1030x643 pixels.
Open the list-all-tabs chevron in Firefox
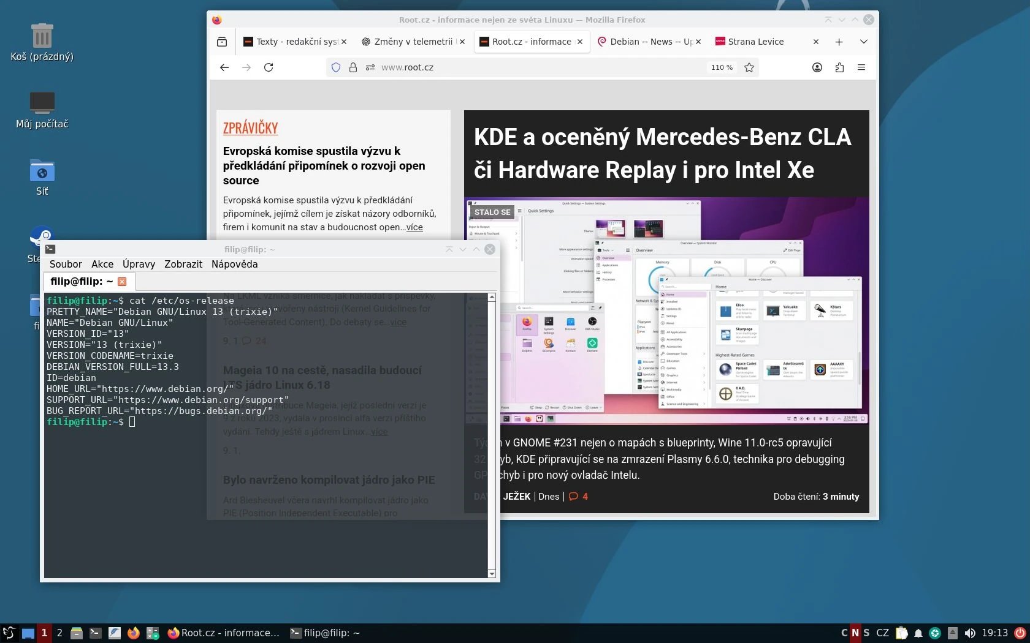(x=864, y=42)
